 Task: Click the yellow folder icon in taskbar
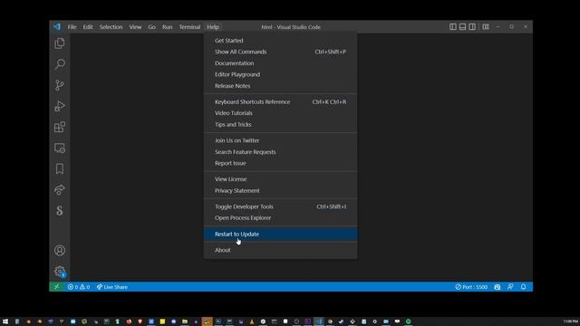tap(185, 321)
